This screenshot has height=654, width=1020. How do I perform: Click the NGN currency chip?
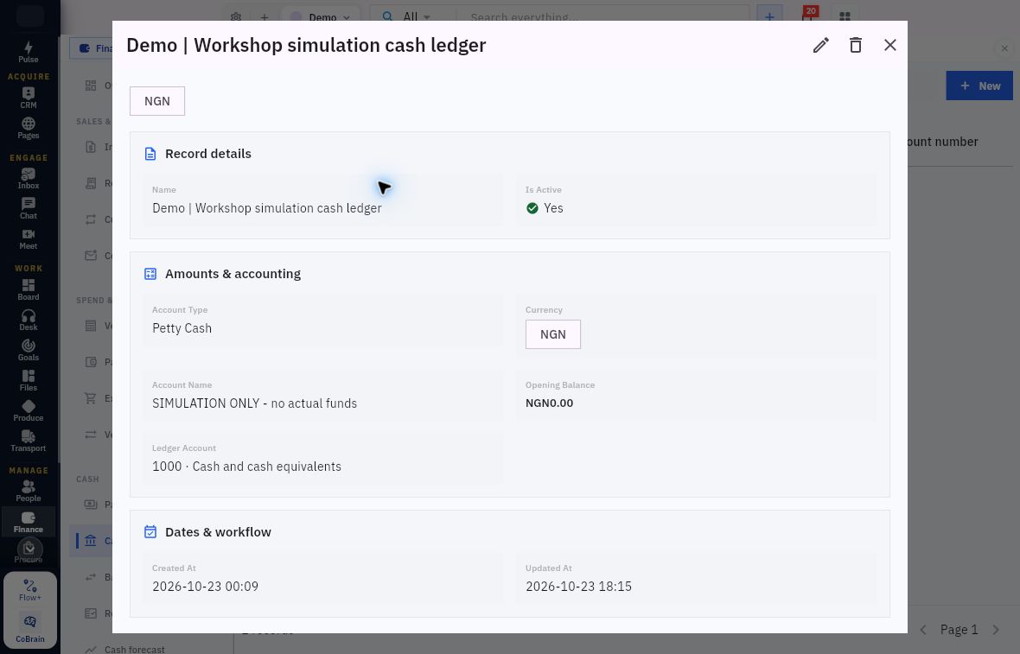pos(553,334)
